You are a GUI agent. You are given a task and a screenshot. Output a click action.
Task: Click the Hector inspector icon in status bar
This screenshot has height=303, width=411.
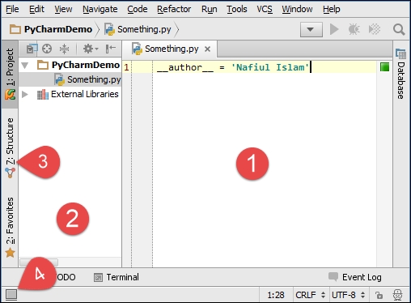pos(398,295)
